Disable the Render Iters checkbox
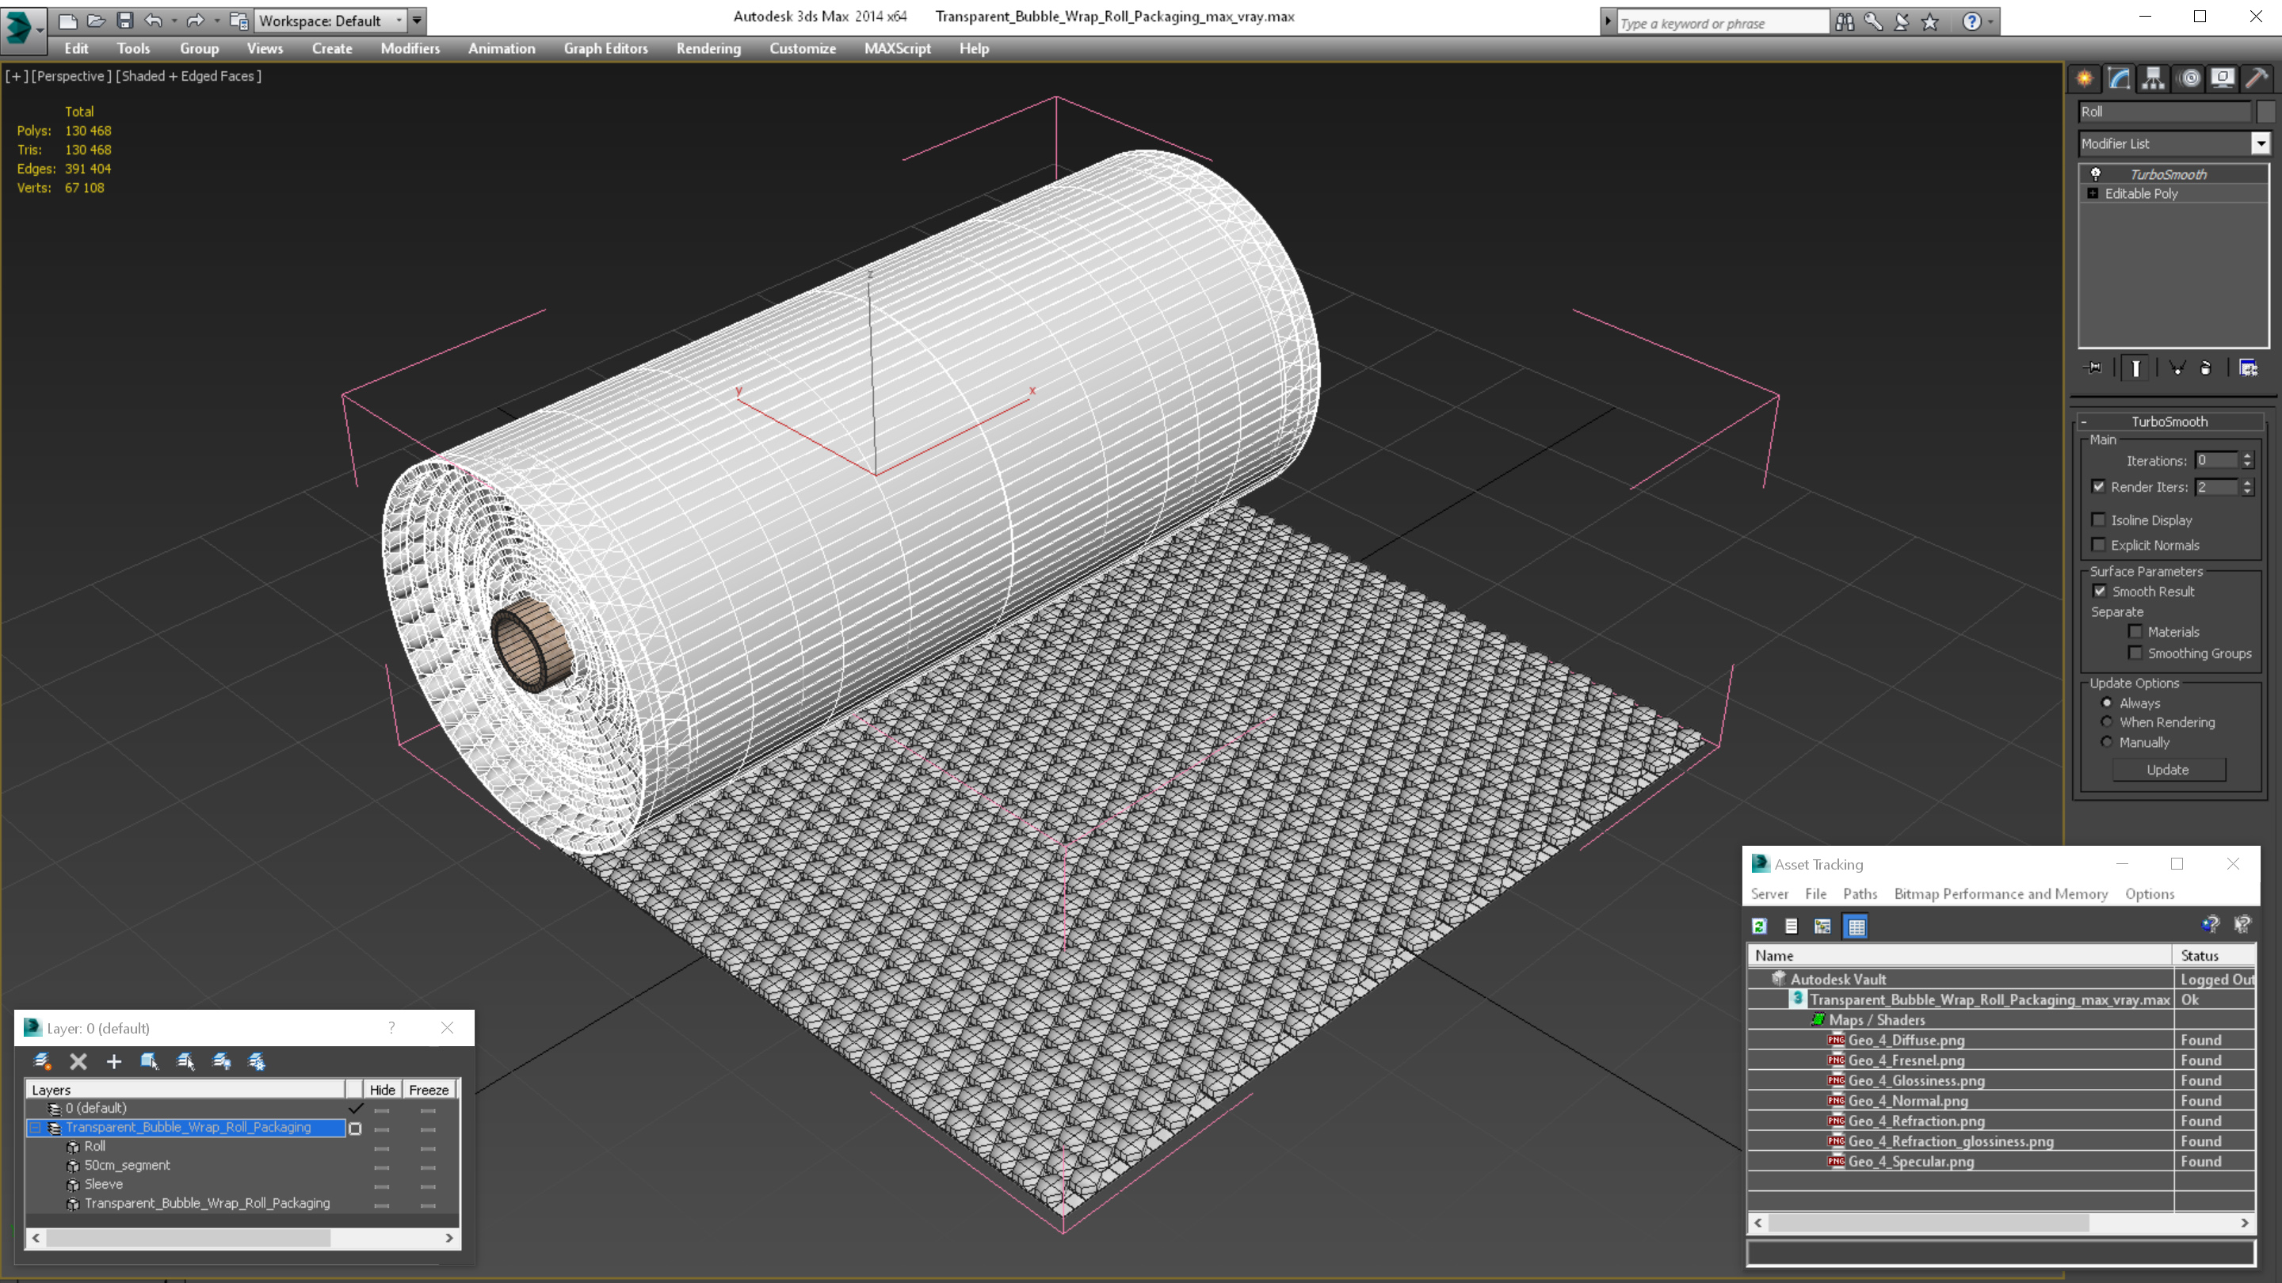The image size is (2282, 1283). point(2099,487)
